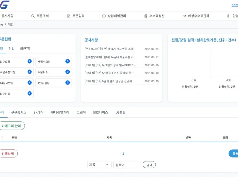This screenshot has height=178, width=238.
Task: Click the count badge on 재접수요청
Action: (67, 61)
